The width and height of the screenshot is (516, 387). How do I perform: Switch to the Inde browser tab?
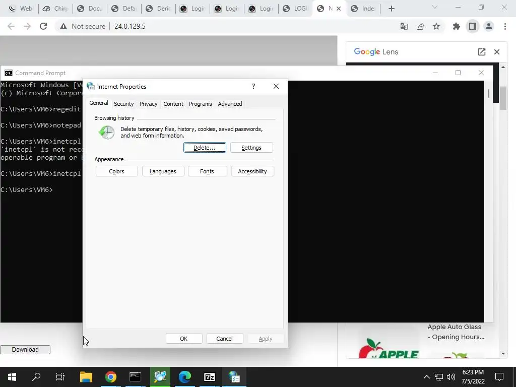pos(363,9)
